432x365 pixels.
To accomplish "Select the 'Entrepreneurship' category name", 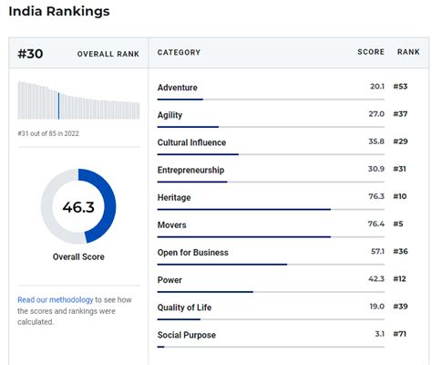I will coord(190,170).
